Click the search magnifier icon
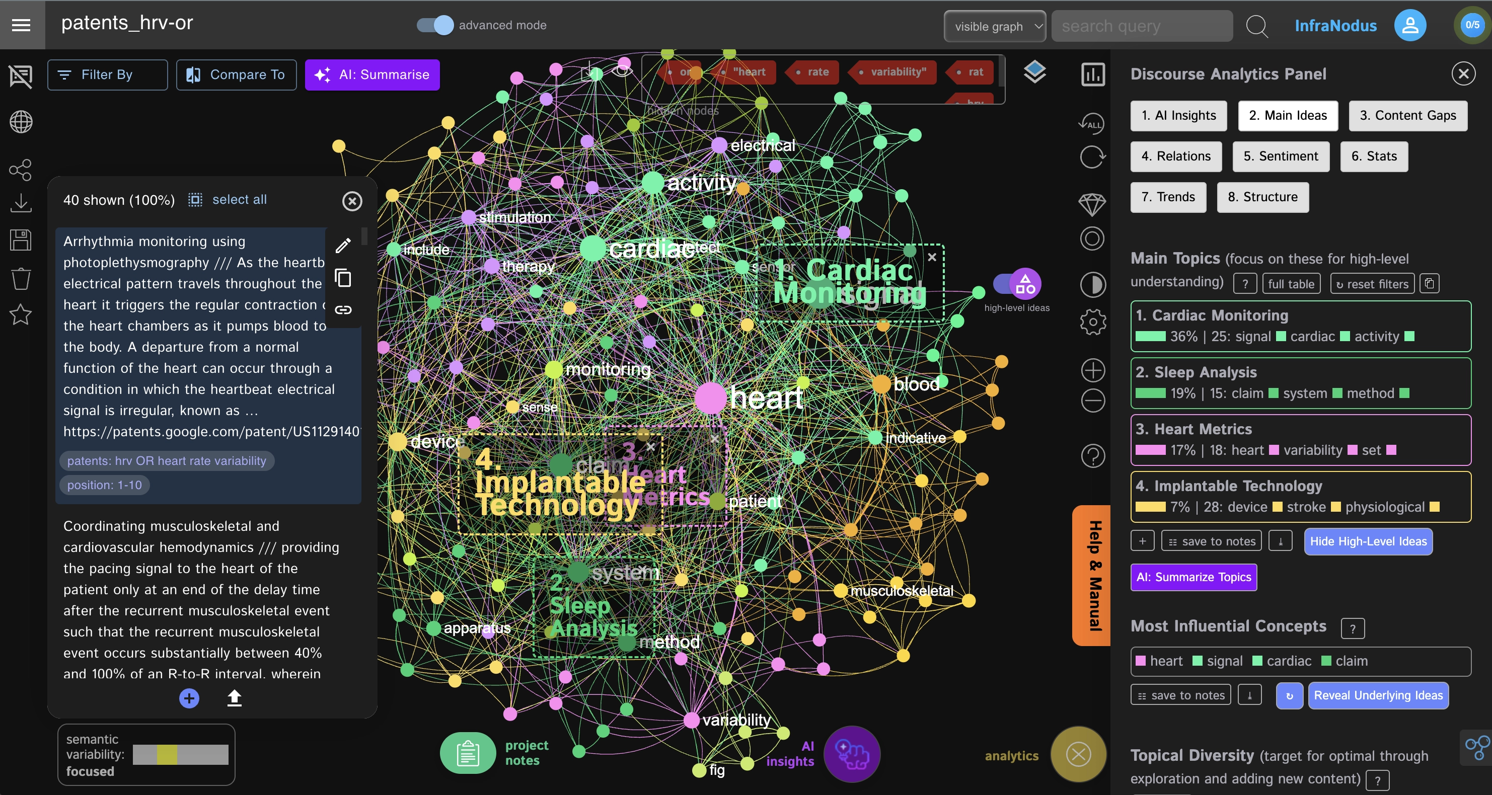This screenshot has height=795, width=1492. [1256, 26]
